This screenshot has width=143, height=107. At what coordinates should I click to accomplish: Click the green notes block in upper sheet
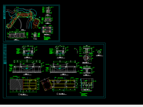(47, 38)
